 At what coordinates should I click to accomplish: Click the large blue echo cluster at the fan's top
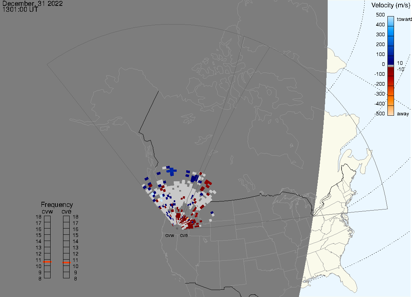[x=172, y=171]
